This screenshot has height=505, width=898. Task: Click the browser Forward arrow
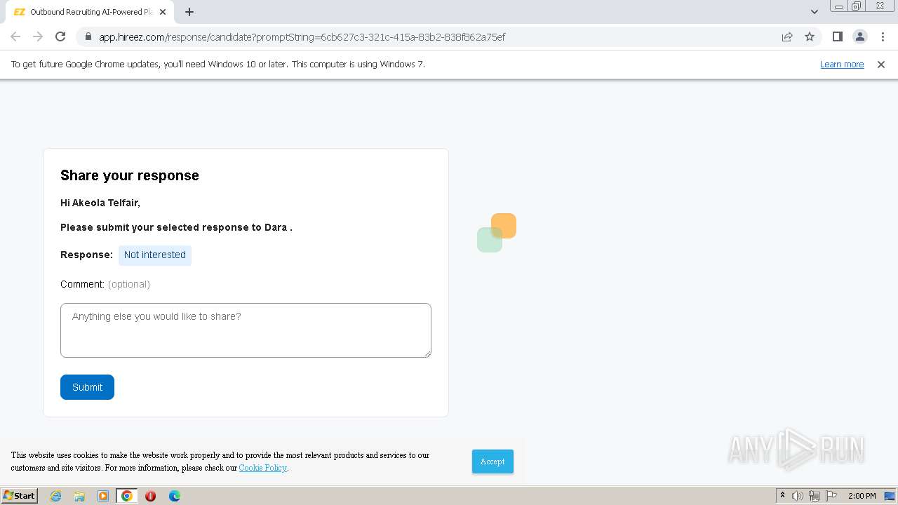click(38, 36)
